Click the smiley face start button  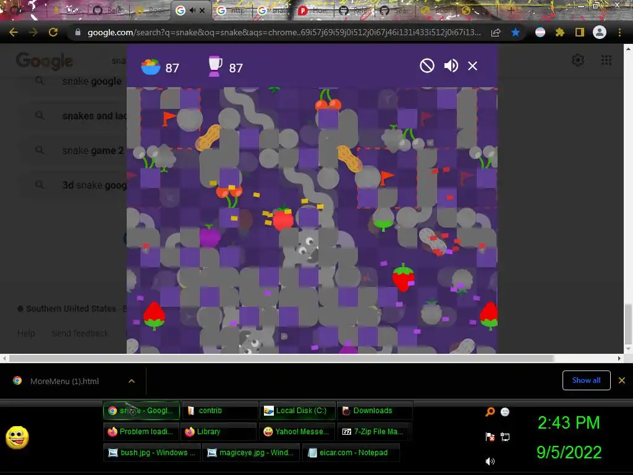click(x=17, y=437)
